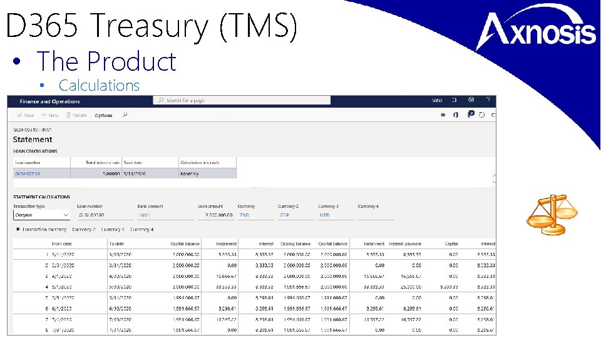Click Calculation intervals column header
The height and width of the screenshot is (338, 601).
[200, 163]
